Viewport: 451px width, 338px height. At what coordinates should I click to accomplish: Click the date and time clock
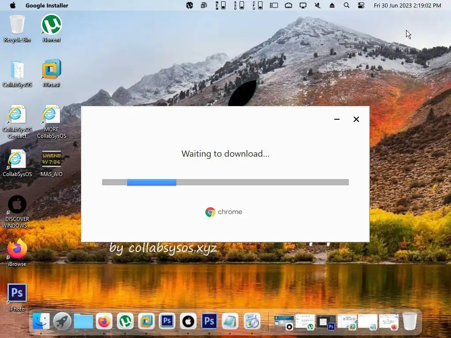click(x=407, y=5)
